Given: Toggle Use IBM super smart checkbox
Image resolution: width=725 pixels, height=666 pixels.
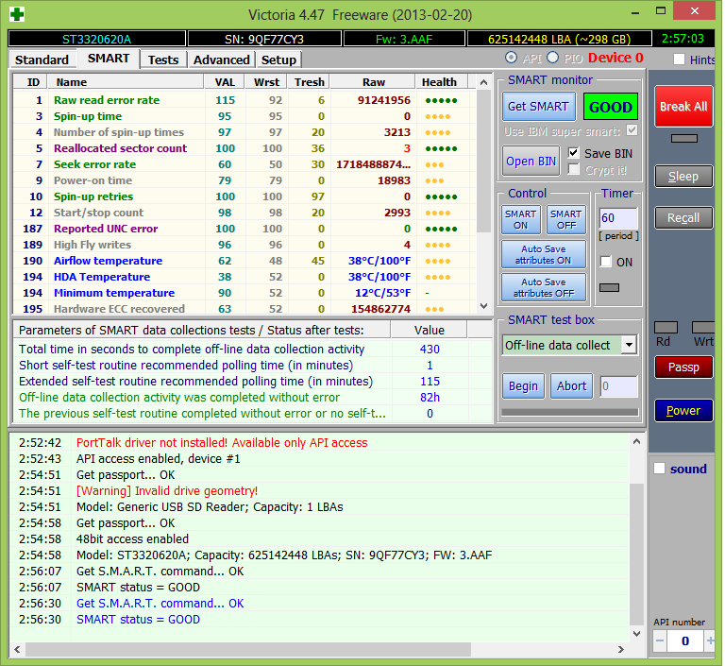Looking at the screenshot, I should (x=632, y=130).
